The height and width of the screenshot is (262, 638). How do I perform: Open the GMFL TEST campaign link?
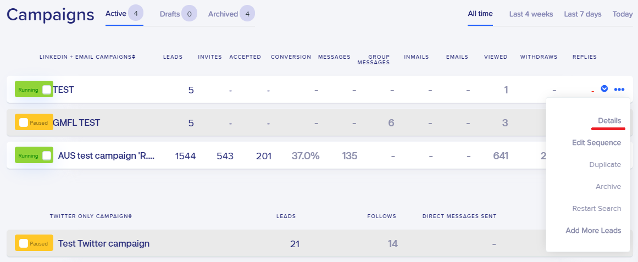(x=76, y=122)
